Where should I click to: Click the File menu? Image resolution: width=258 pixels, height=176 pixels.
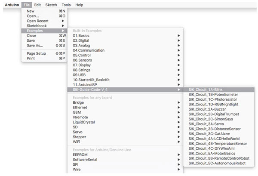click(x=27, y=5)
